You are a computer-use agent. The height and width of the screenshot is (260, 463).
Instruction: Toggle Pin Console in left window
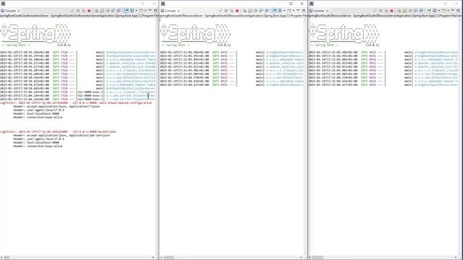127,11
